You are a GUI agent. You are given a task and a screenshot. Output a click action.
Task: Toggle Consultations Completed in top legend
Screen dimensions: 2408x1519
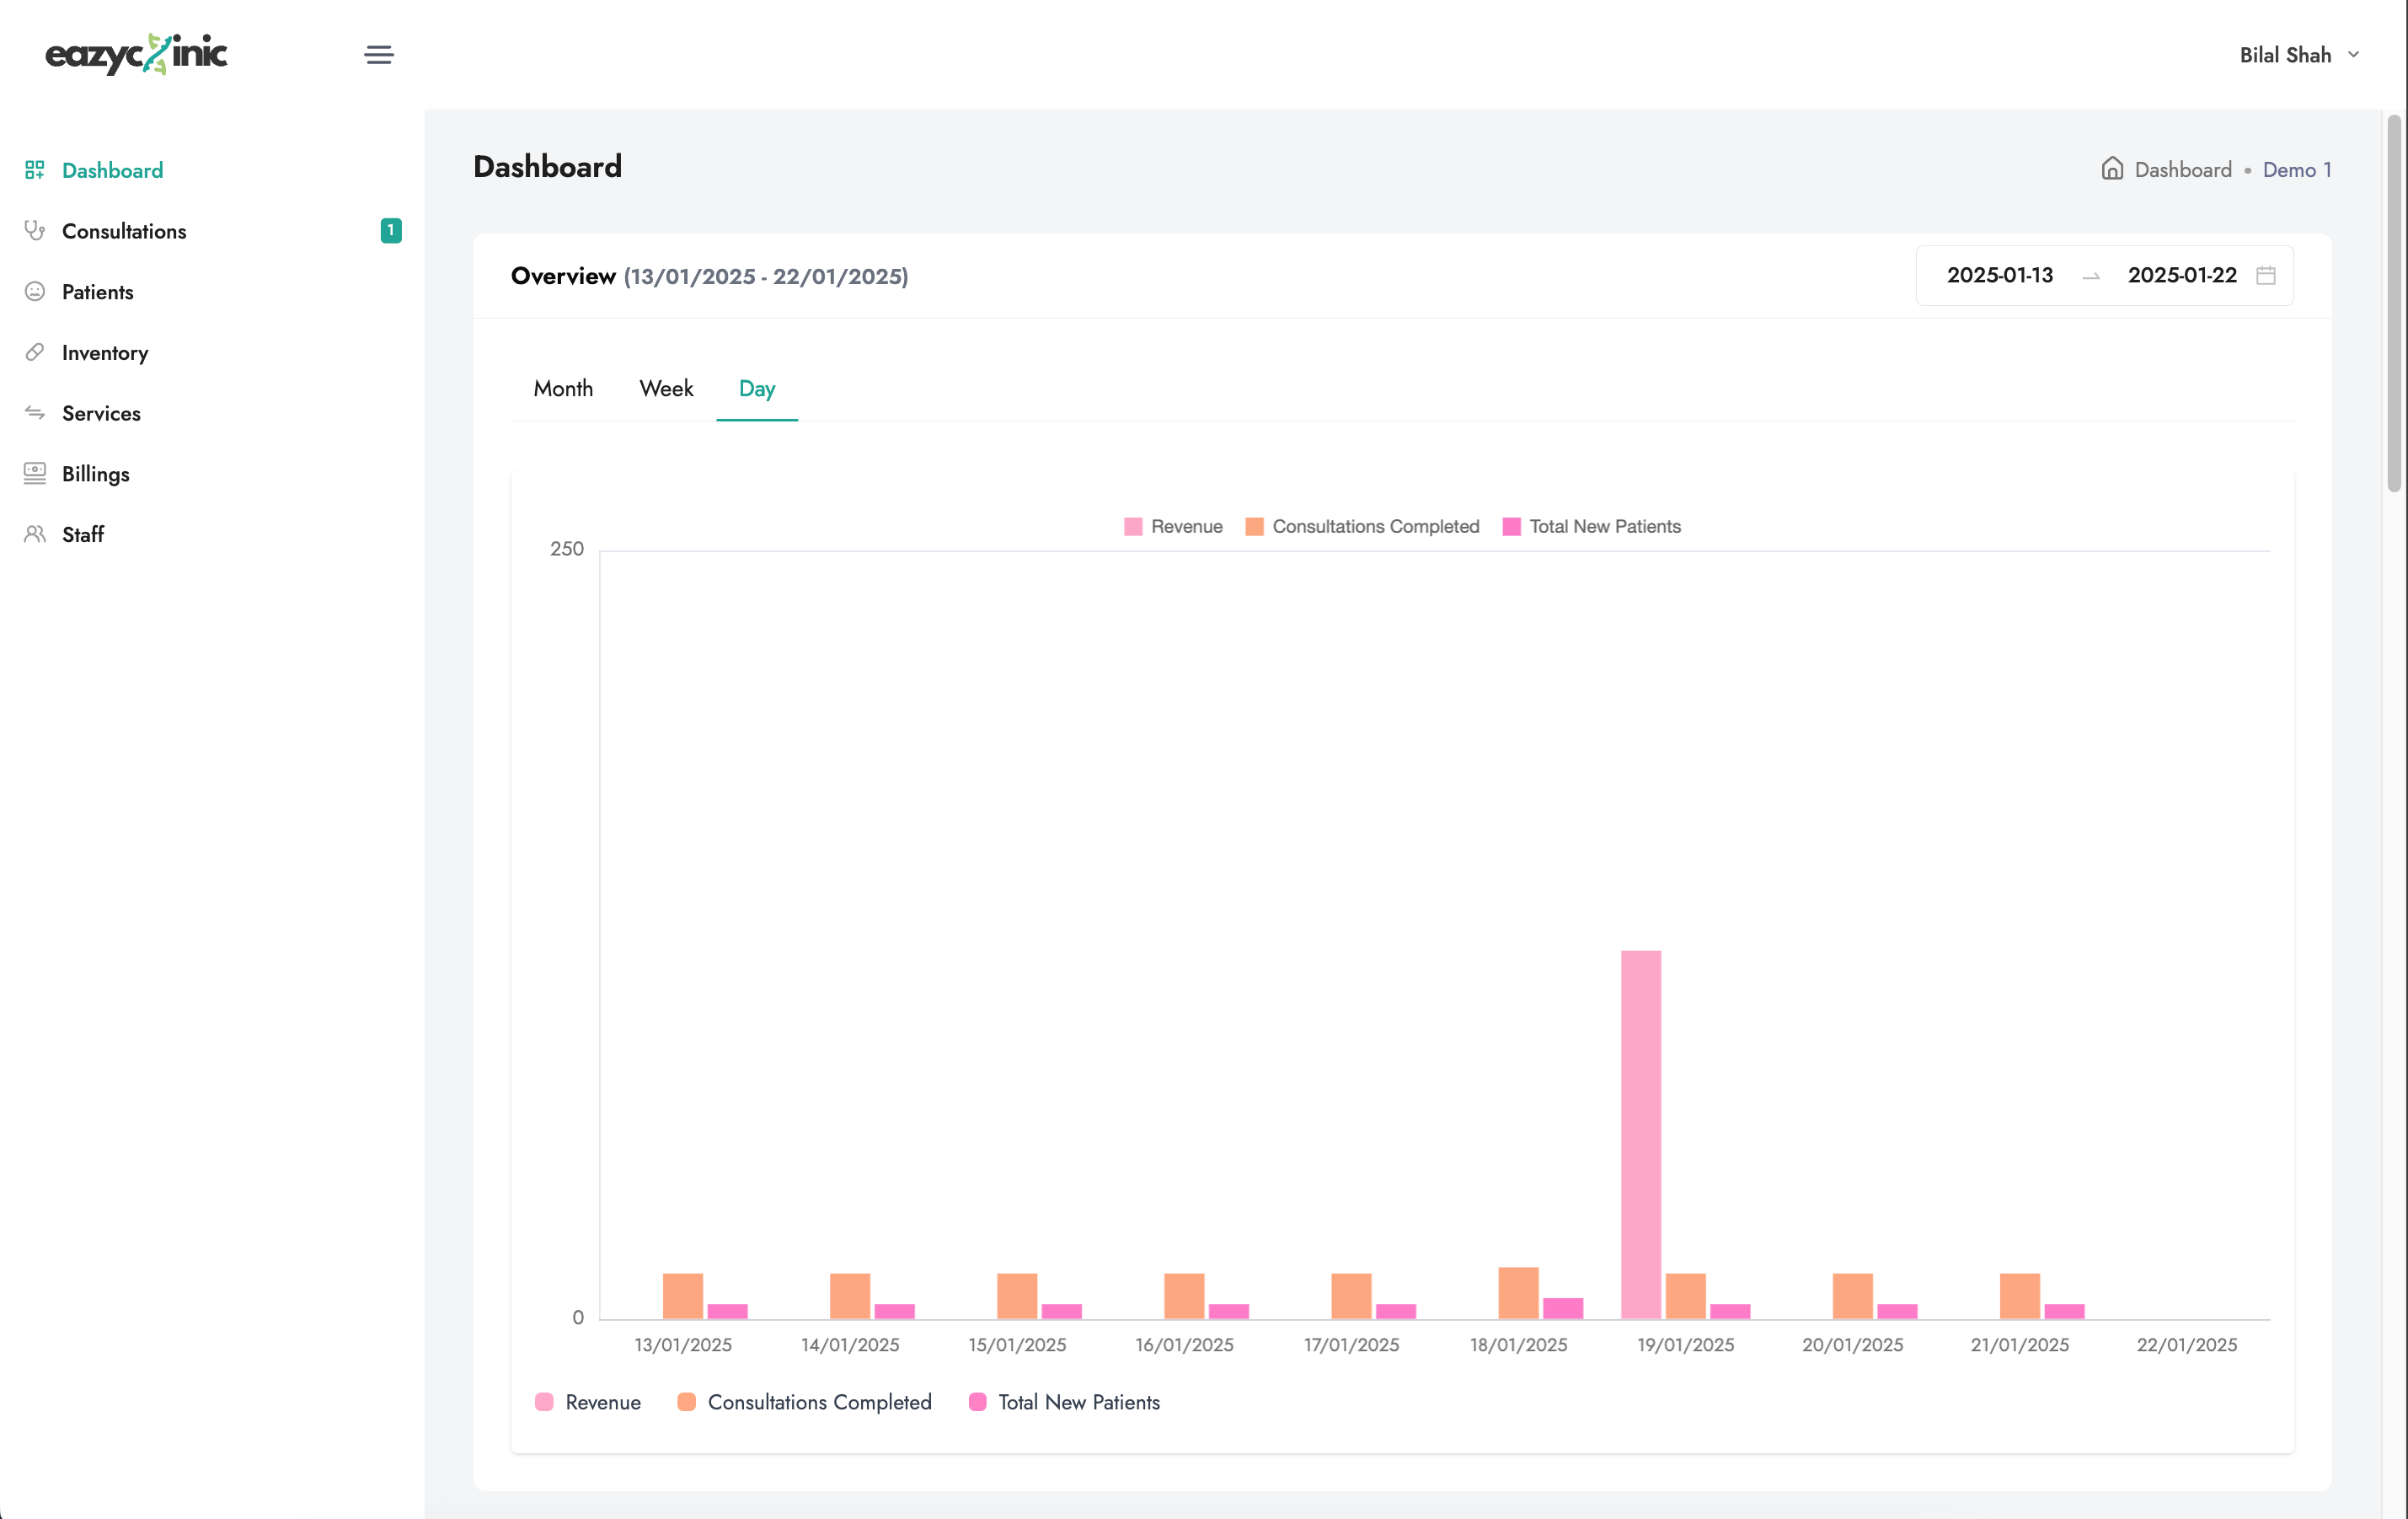click(x=1362, y=526)
